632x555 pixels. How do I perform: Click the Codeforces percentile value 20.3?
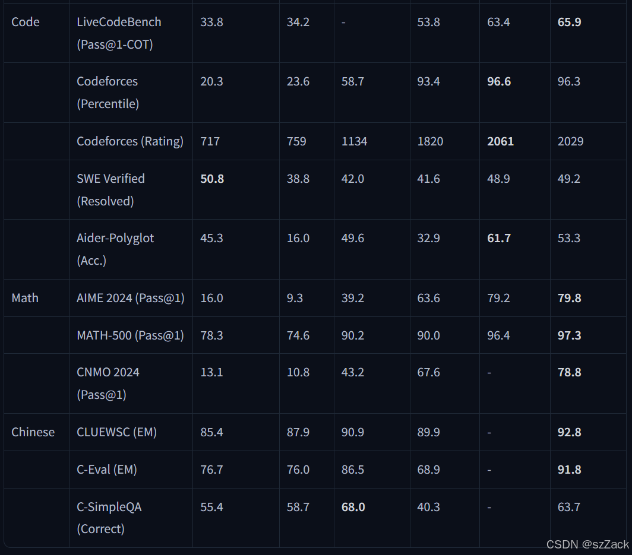(x=211, y=81)
